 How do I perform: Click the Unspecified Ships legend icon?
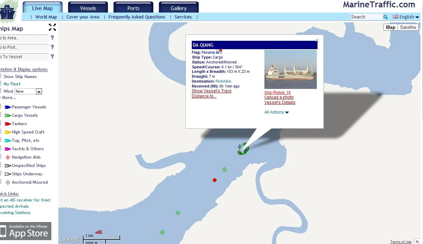pyautogui.click(x=8, y=166)
